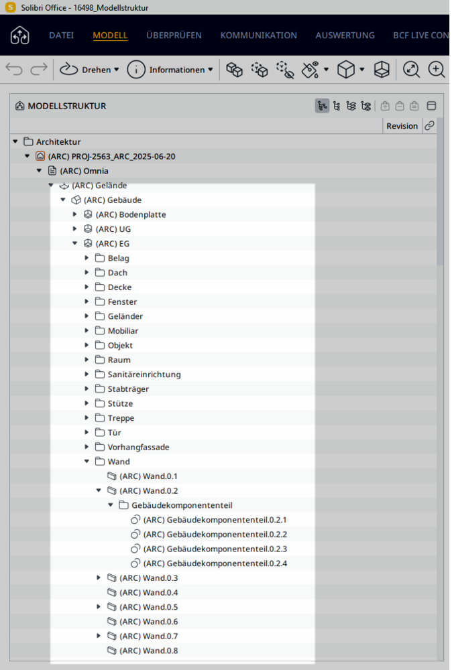
Task: Toggle the first hierarchy view mode button
Action: 322,106
